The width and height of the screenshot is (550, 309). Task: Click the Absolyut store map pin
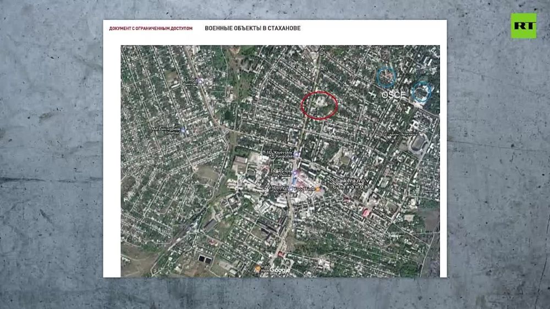coord(291,189)
